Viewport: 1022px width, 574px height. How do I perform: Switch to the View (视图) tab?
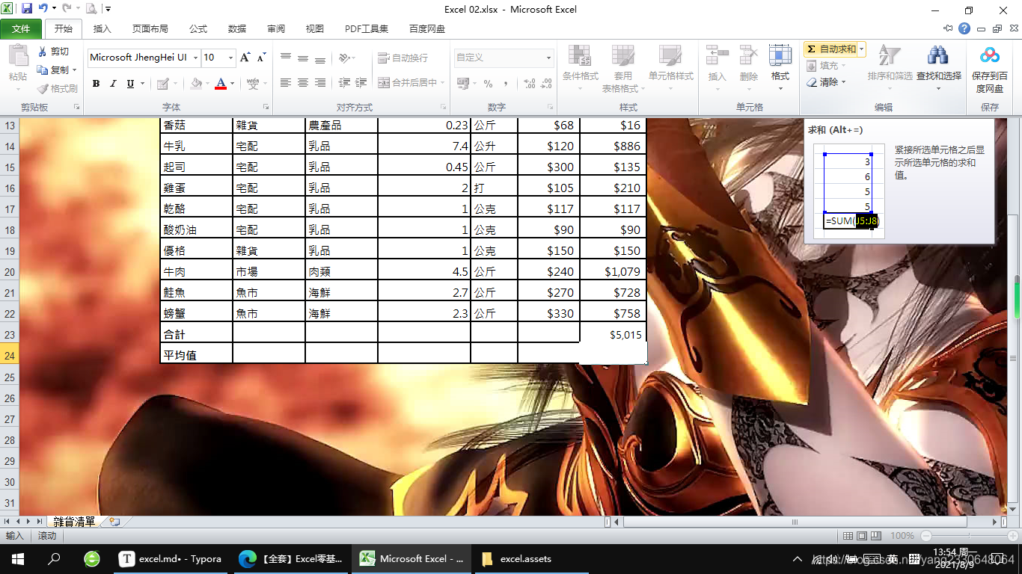(x=315, y=29)
